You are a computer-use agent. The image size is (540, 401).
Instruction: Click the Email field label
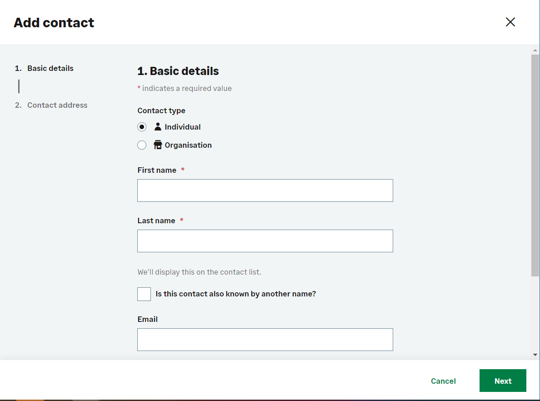[148, 319]
